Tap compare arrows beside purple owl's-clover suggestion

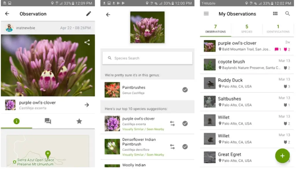(x=172, y=123)
